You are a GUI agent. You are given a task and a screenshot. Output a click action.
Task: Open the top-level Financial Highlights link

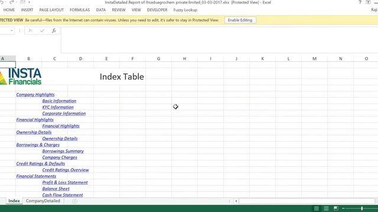coord(35,120)
